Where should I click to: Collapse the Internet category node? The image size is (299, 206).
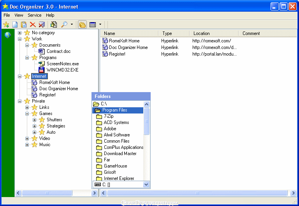(x=19, y=76)
